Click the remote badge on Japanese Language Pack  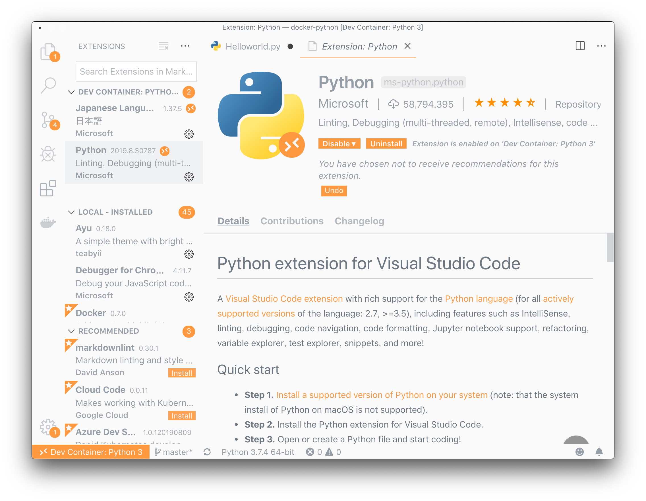(191, 108)
